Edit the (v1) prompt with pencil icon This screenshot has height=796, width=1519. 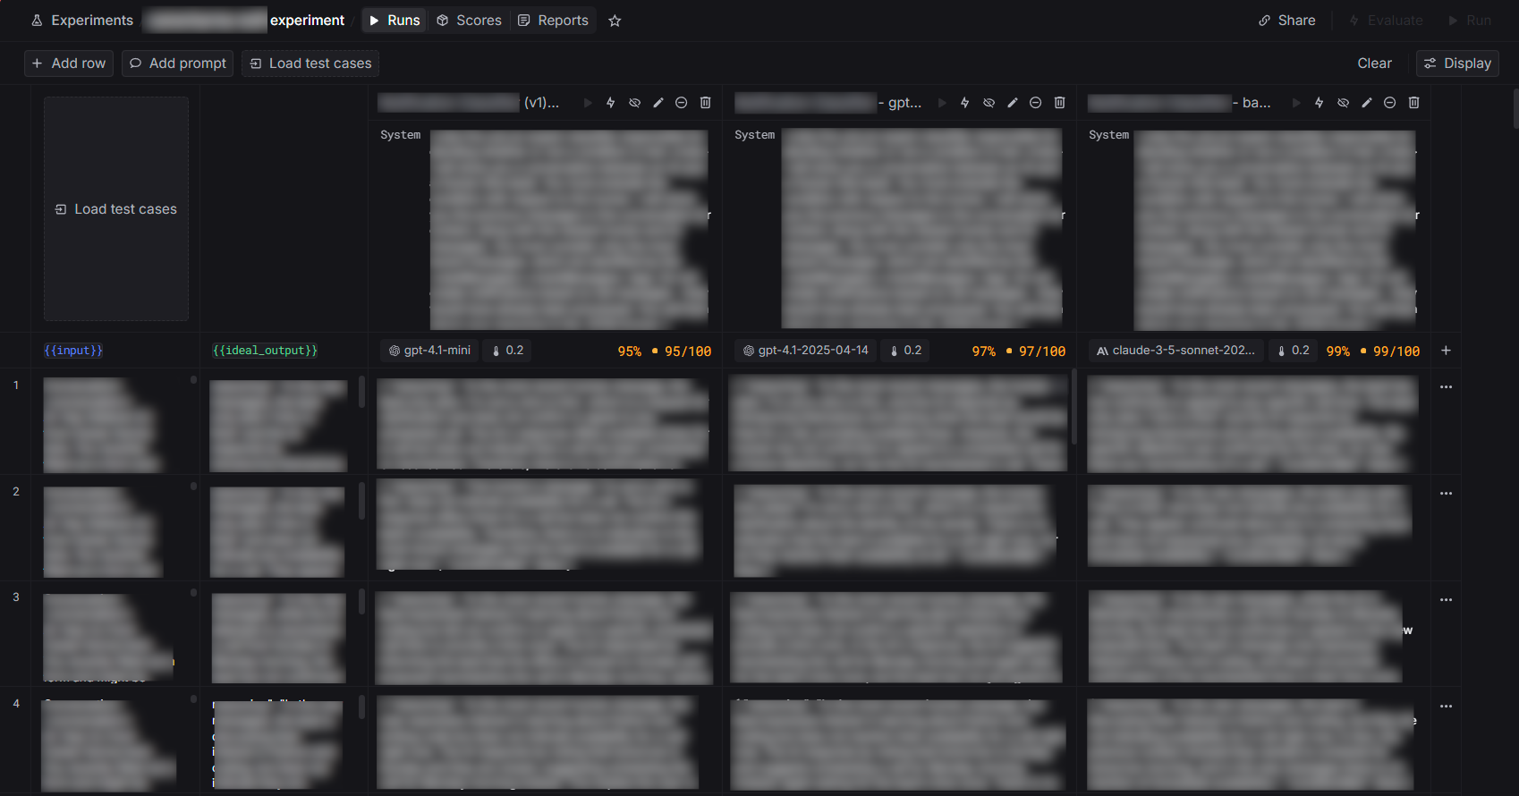(x=658, y=103)
